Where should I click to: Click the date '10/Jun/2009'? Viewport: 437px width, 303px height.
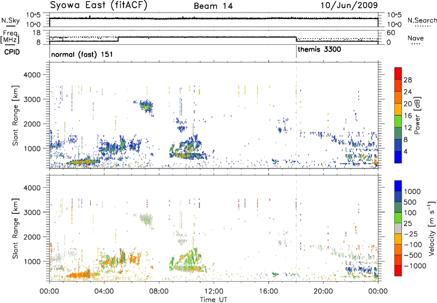349,5
